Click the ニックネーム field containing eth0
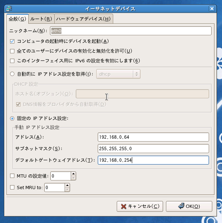Image resolution: width=222 pixels, height=223 pixels. (131, 31)
